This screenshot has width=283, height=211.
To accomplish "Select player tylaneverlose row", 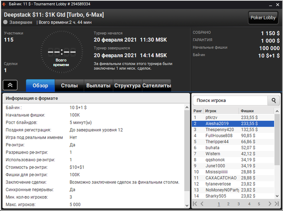I will pyautogui.click(x=233, y=184).
